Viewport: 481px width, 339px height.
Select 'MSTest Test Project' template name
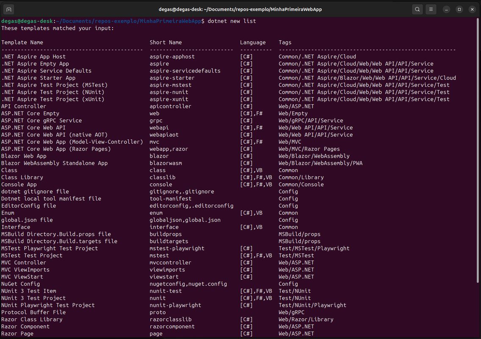click(x=32, y=256)
